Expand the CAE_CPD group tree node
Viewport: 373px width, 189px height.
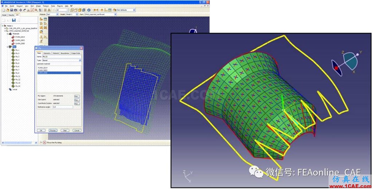(x=5, y=28)
